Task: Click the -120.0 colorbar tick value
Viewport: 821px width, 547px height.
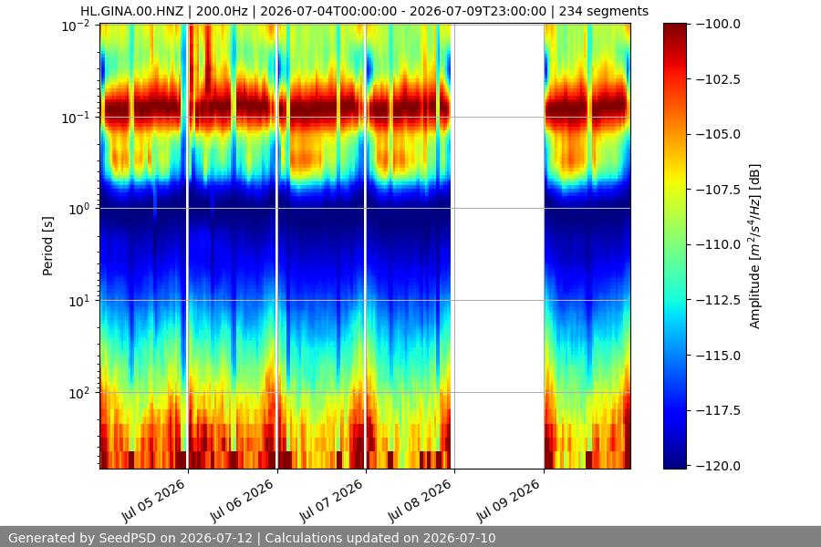Action: [718, 466]
